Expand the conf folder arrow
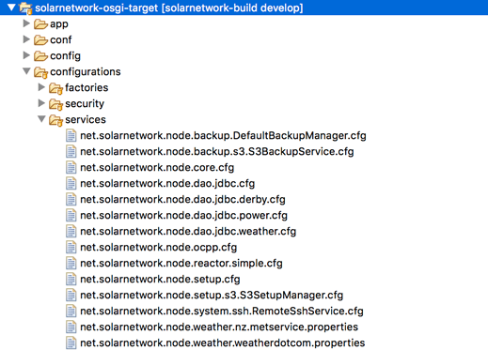This screenshot has height=350, width=488. (26, 39)
